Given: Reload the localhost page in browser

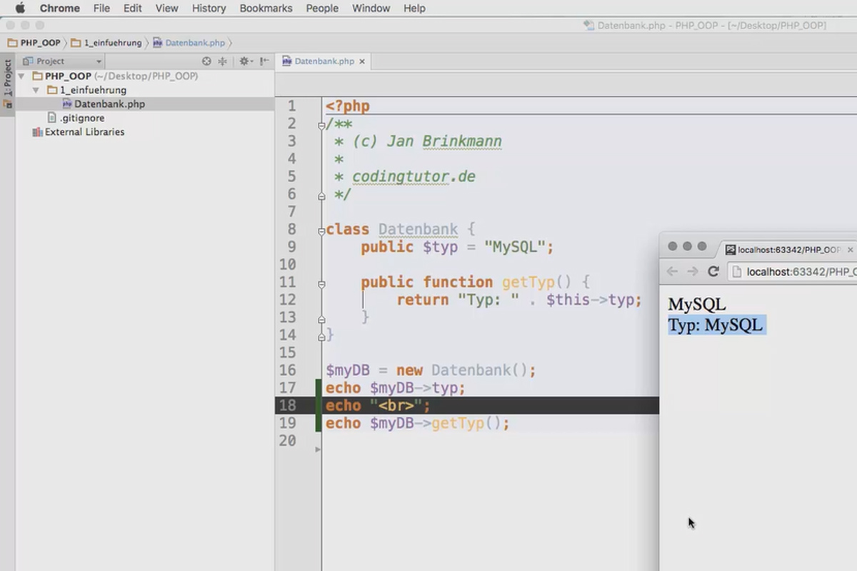Looking at the screenshot, I should click(713, 271).
